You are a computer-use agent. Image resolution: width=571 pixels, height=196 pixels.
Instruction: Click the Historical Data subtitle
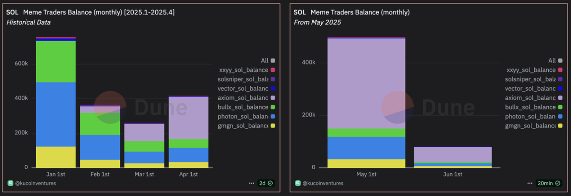(28, 23)
